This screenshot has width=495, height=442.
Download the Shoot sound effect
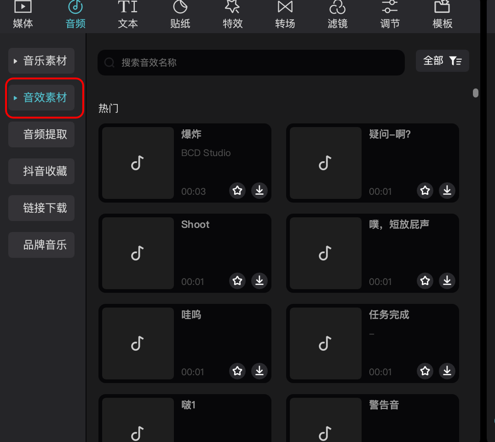tap(259, 280)
